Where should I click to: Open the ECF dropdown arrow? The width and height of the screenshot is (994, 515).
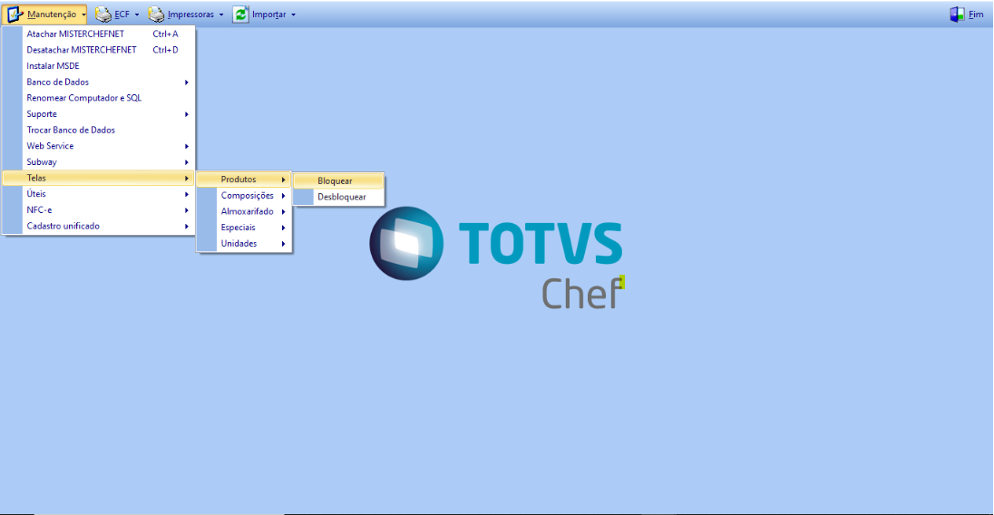tap(137, 15)
